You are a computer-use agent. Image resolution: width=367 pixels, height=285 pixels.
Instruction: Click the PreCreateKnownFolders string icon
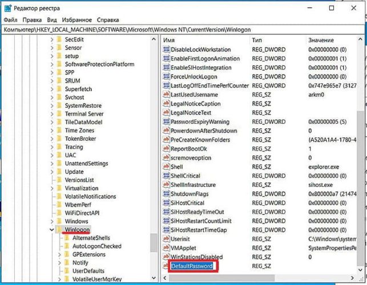[x=166, y=140]
